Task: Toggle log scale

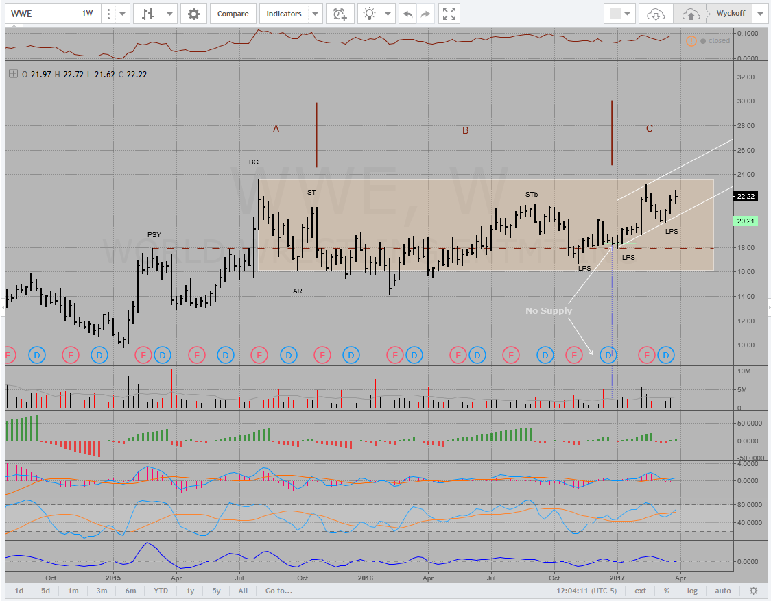Action: point(692,591)
